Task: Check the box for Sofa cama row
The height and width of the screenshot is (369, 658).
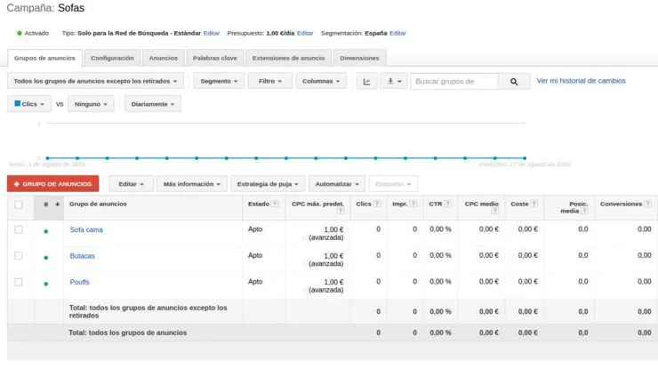Action: tap(19, 229)
